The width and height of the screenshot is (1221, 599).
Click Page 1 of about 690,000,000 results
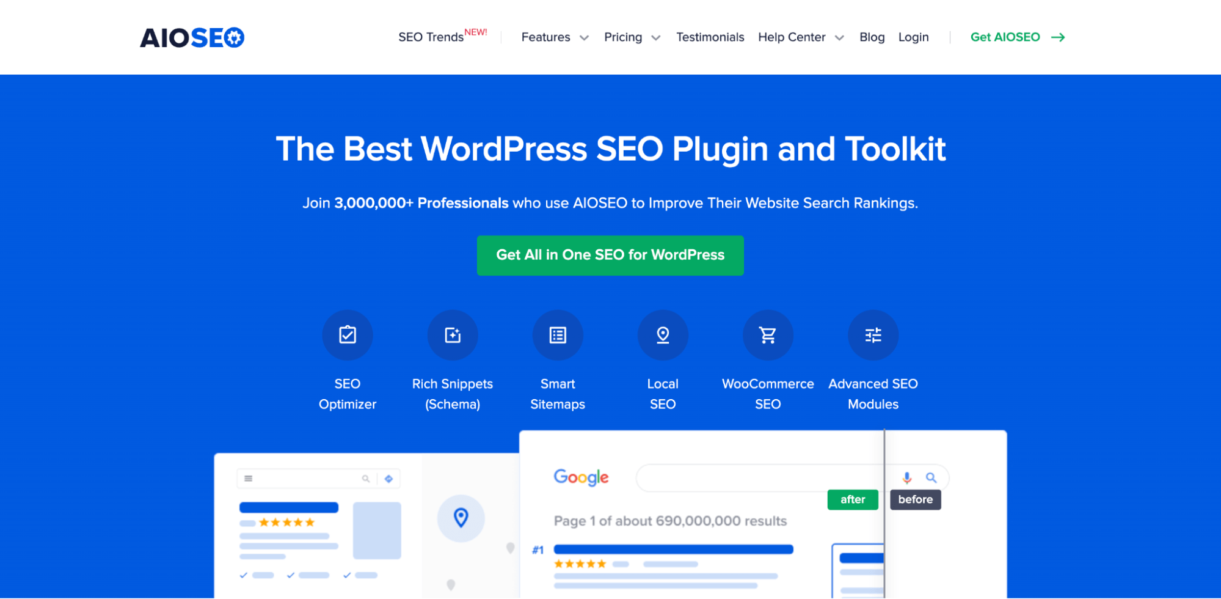click(x=670, y=521)
